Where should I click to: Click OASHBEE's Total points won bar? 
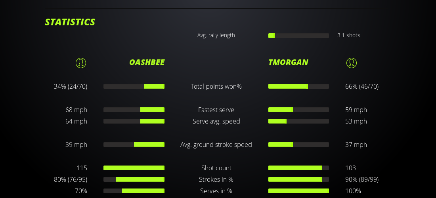tap(134, 86)
